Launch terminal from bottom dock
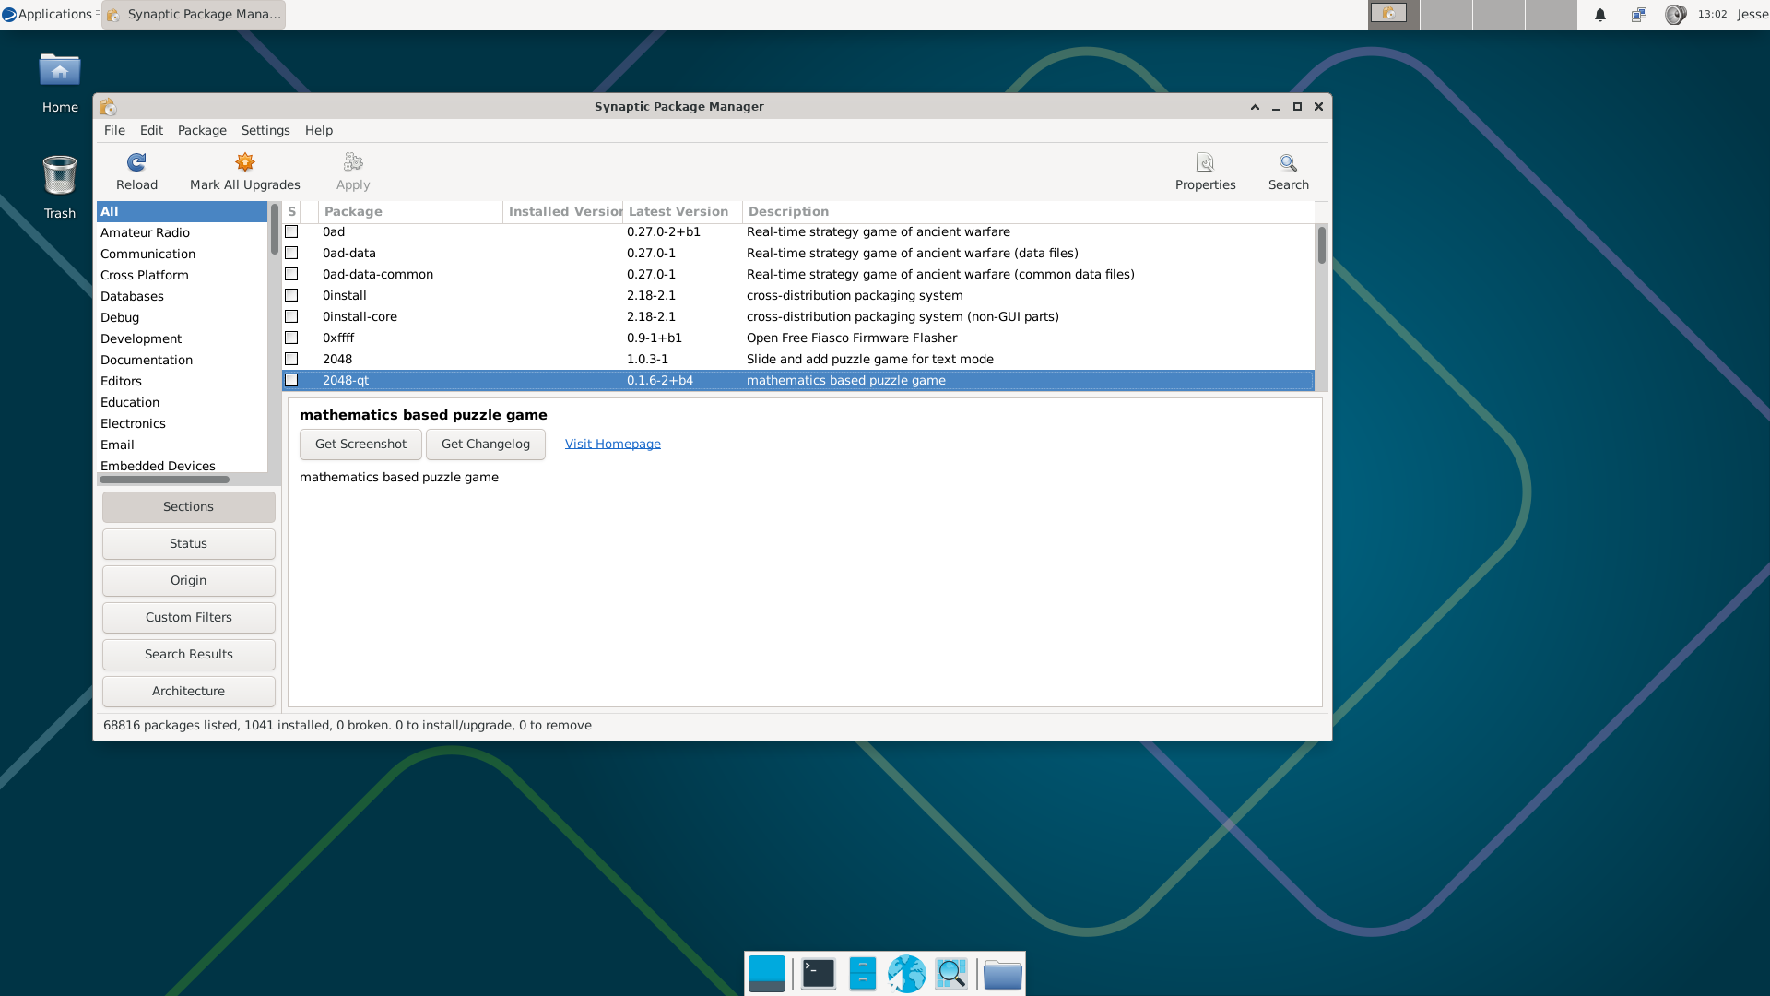Image resolution: width=1770 pixels, height=996 pixels. (x=818, y=974)
